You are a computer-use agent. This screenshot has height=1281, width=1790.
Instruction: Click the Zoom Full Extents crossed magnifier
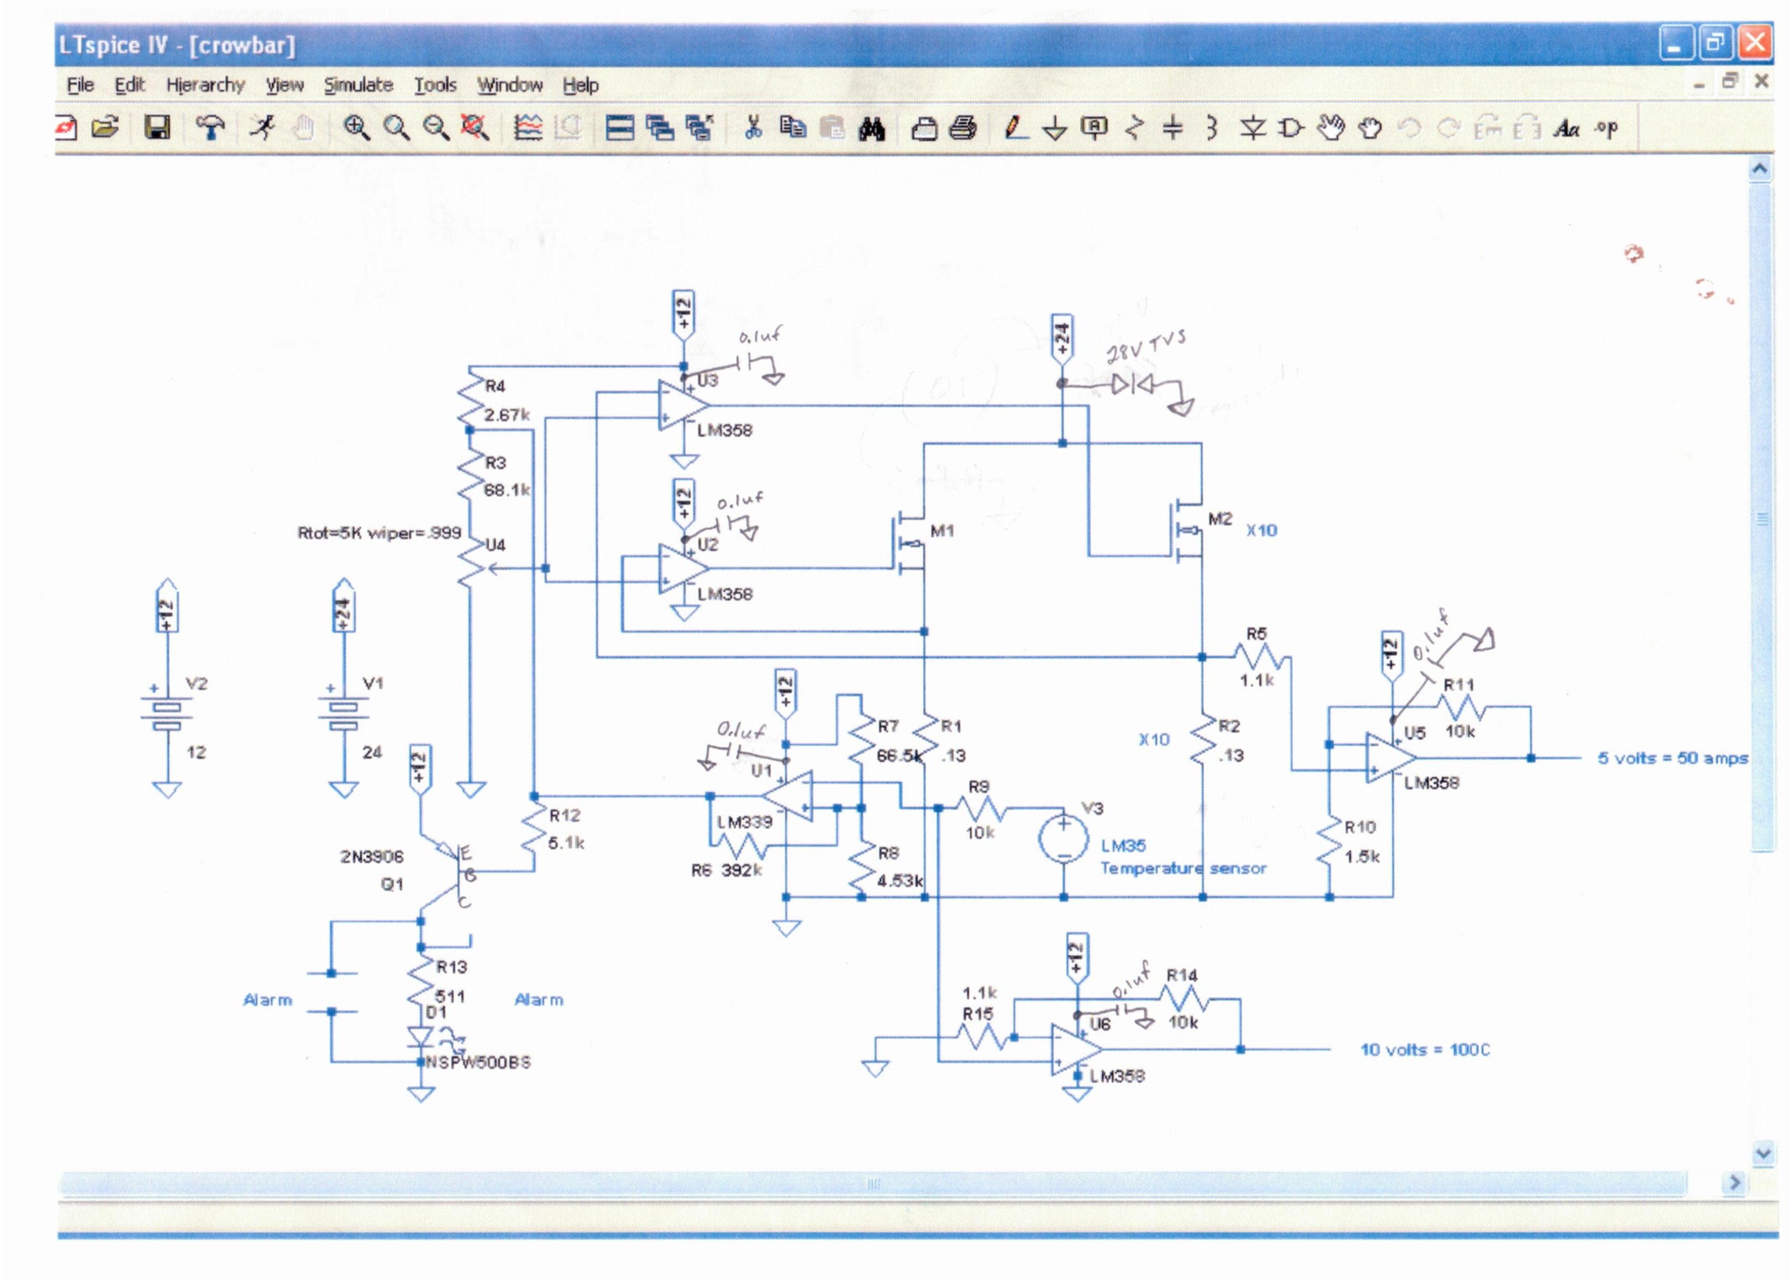pyautogui.click(x=475, y=127)
